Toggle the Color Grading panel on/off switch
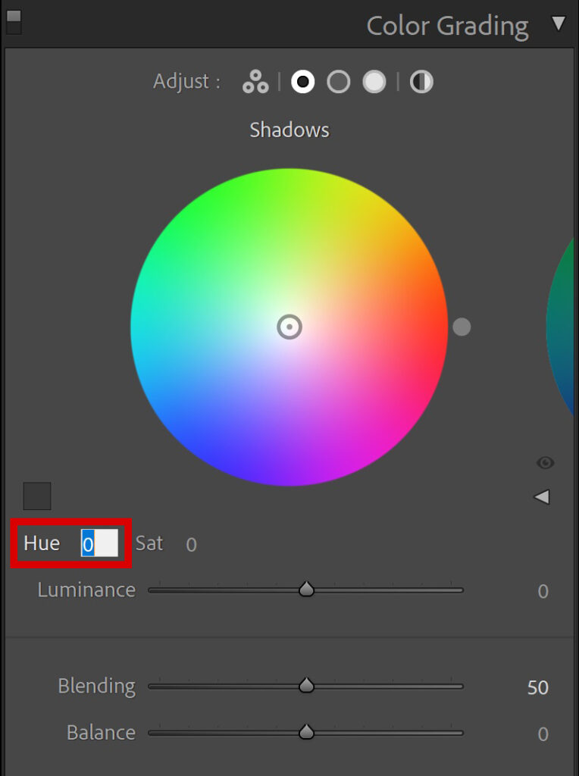The image size is (579, 776). pyautogui.click(x=14, y=22)
